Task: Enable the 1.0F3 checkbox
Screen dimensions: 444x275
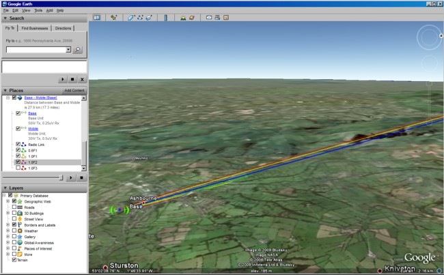Action: 18,168
